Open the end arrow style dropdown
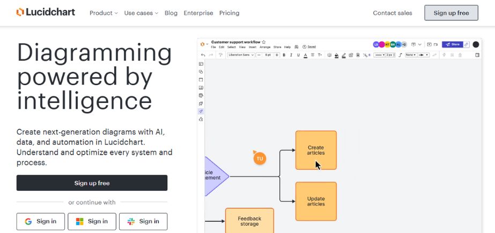This screenshot has width=495, height=233. 423,55
